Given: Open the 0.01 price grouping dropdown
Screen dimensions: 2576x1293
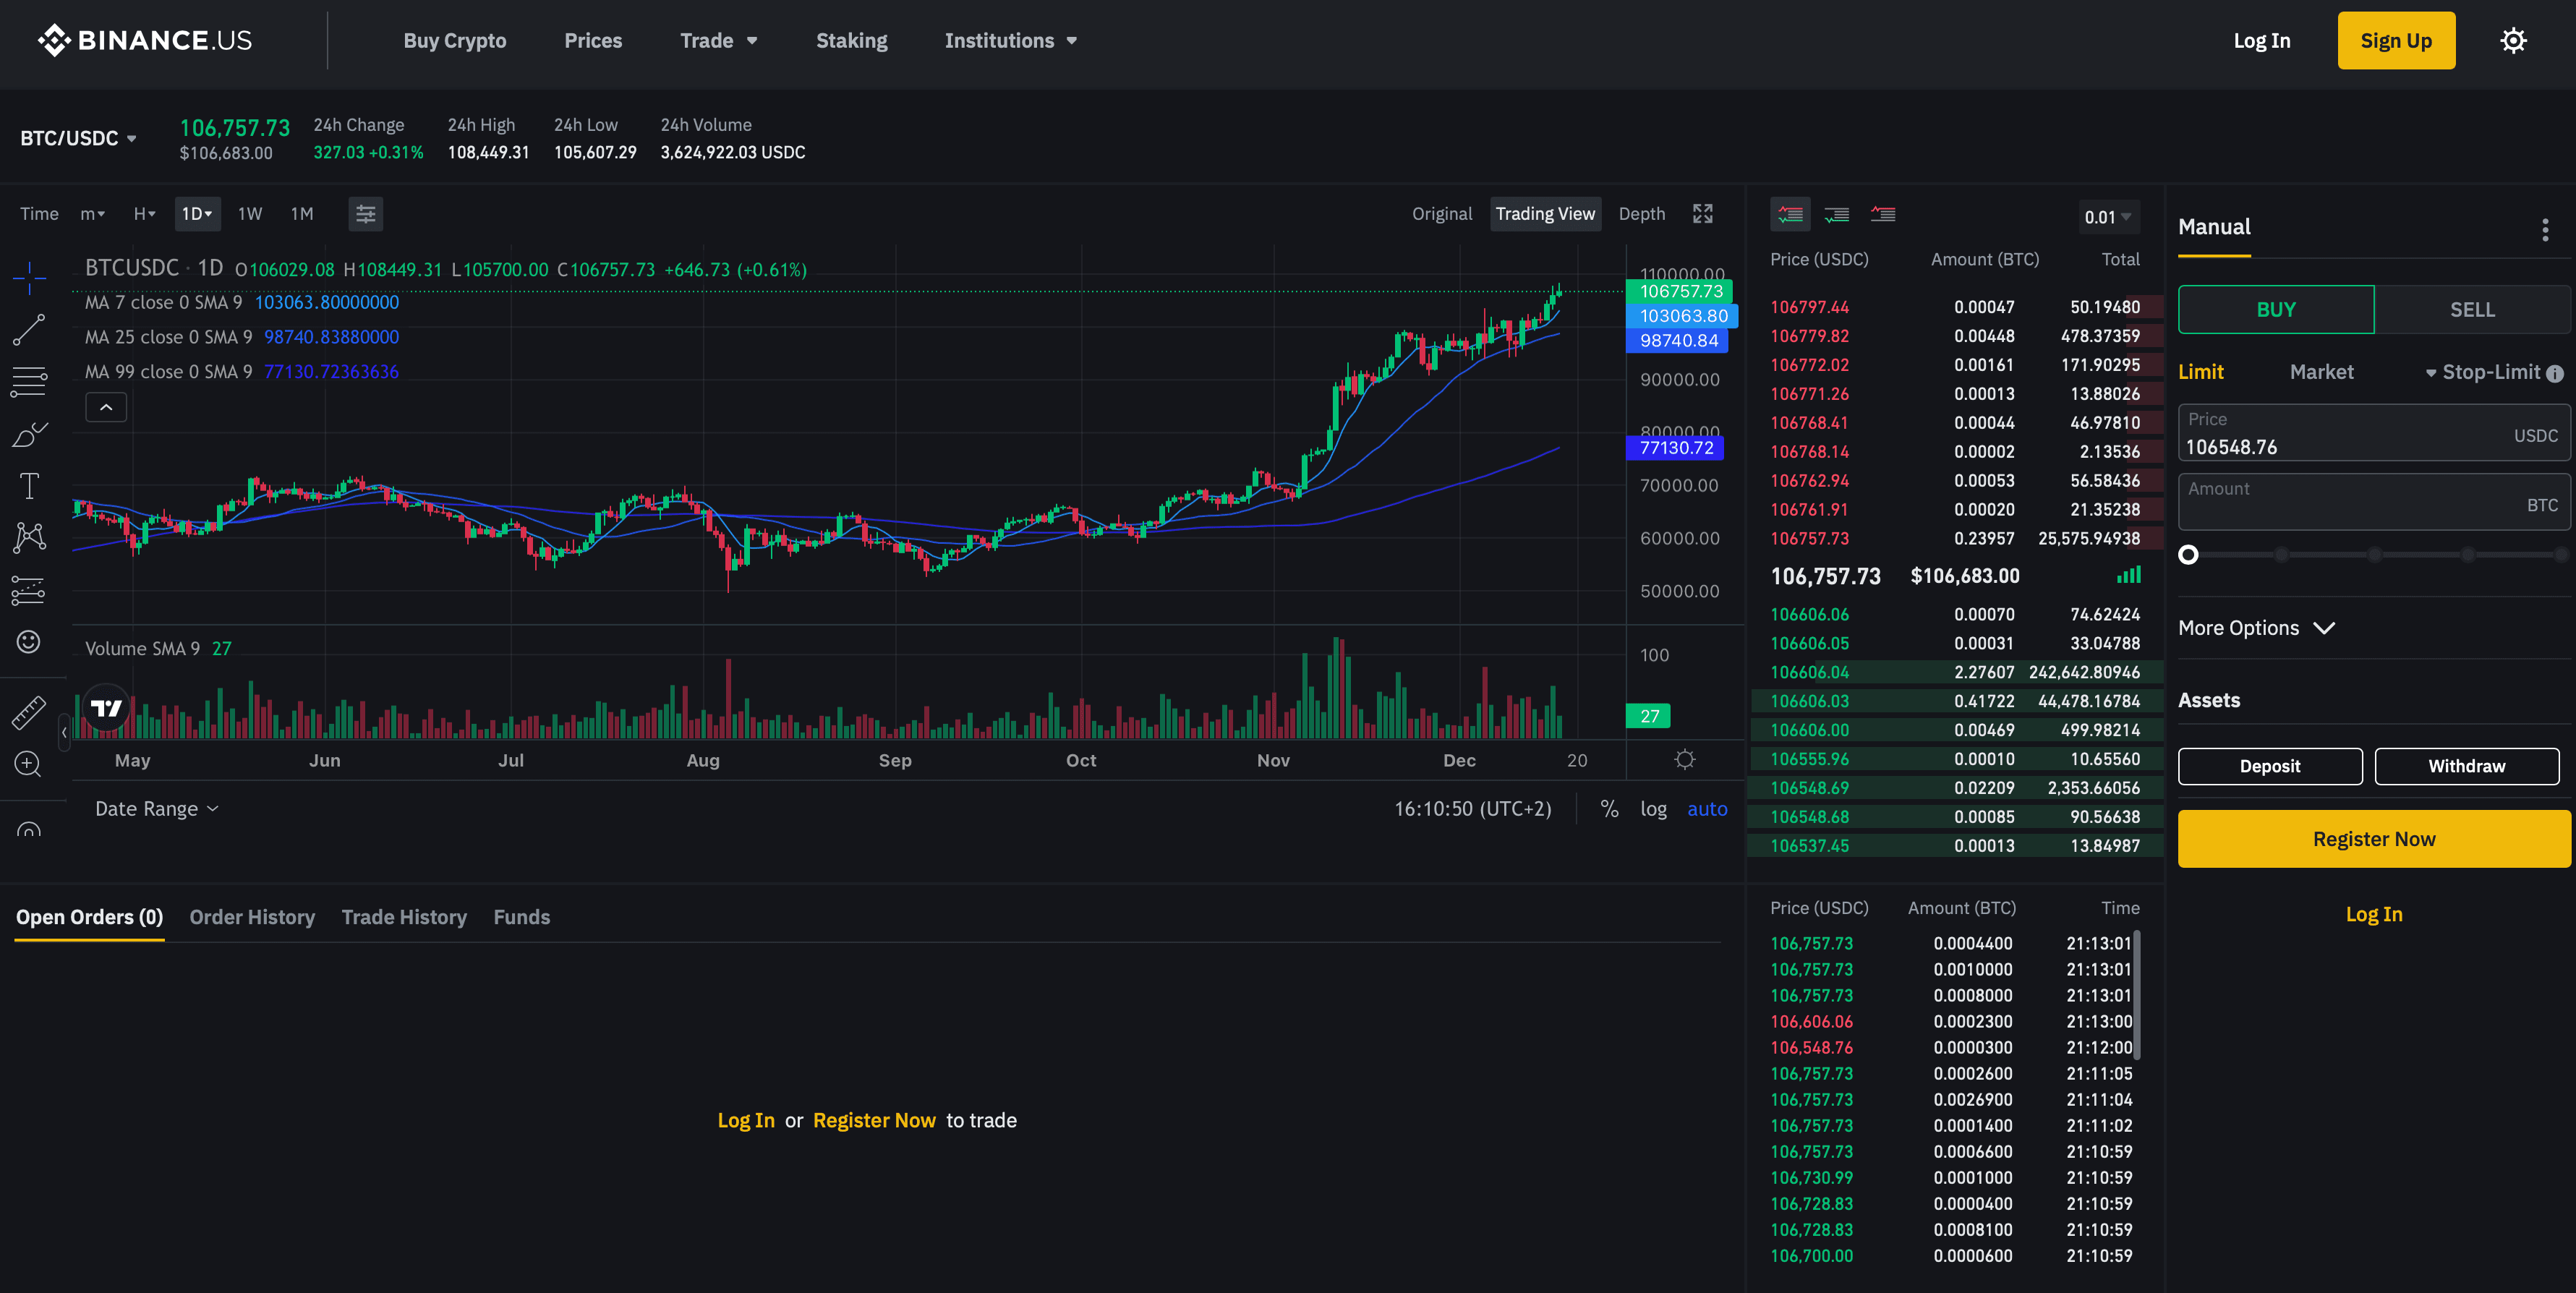Looking at the screenshot, I should tap(2107, 217).
